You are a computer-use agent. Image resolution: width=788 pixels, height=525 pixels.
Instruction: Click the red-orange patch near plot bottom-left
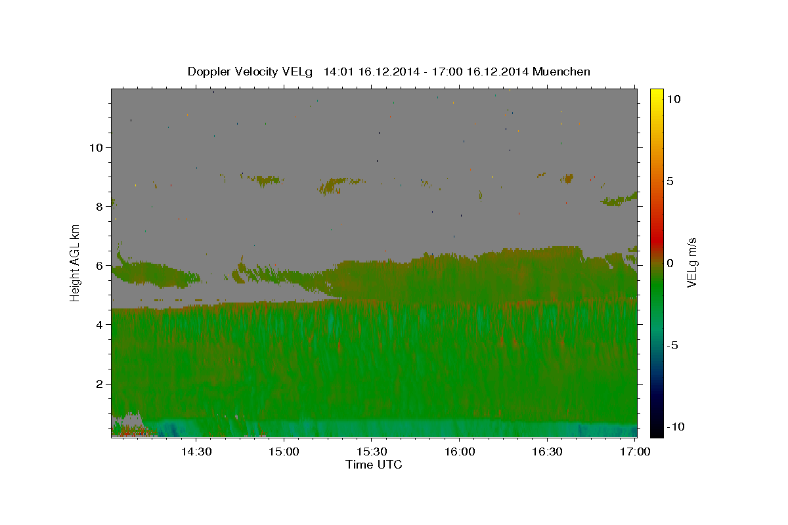[x=133, y=430]
